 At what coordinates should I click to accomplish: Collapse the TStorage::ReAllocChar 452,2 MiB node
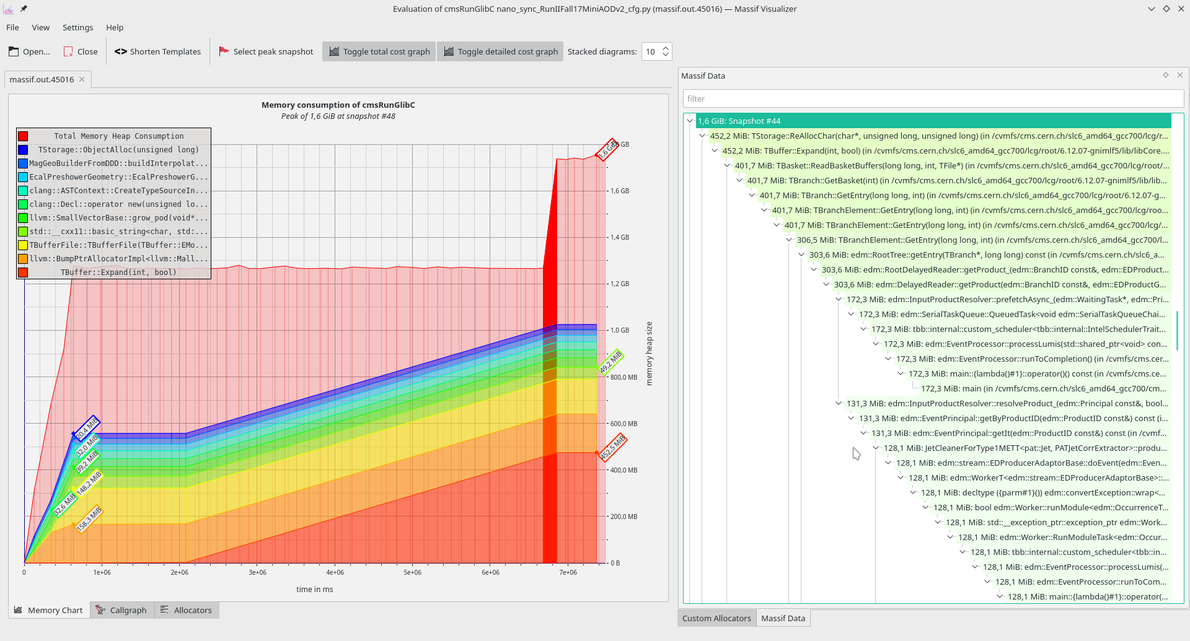coord(702,136)
